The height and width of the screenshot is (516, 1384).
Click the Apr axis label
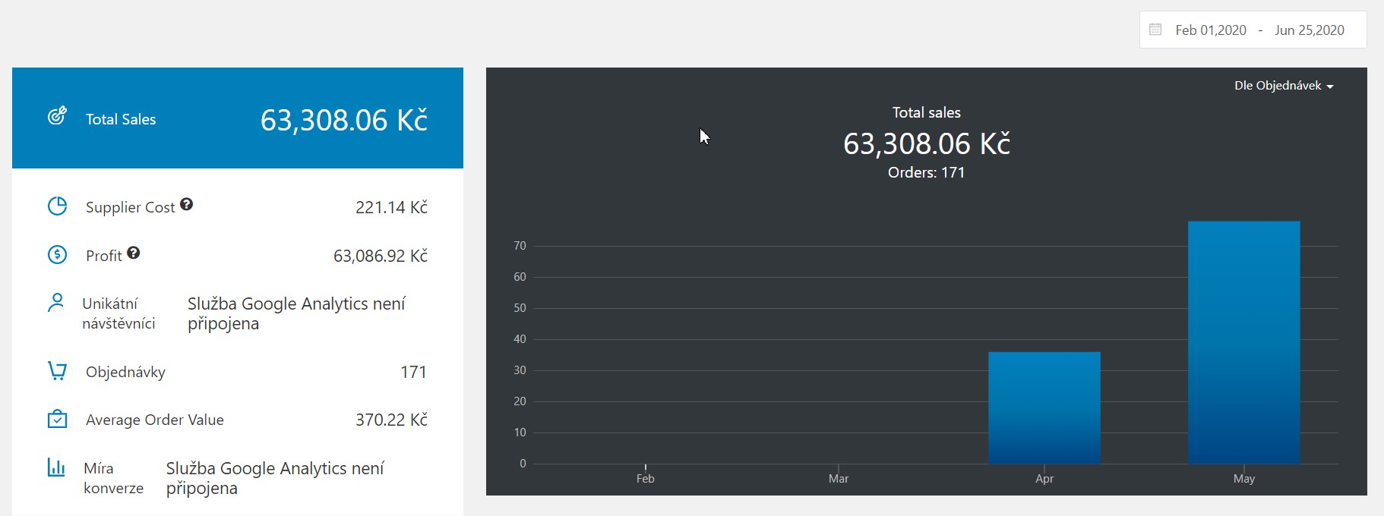click(x=1044, y=479)
